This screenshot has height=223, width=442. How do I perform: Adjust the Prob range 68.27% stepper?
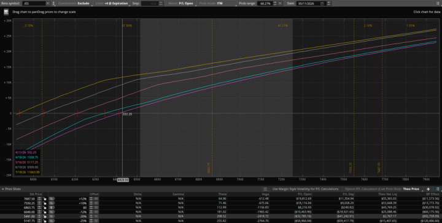pos(276,4)
